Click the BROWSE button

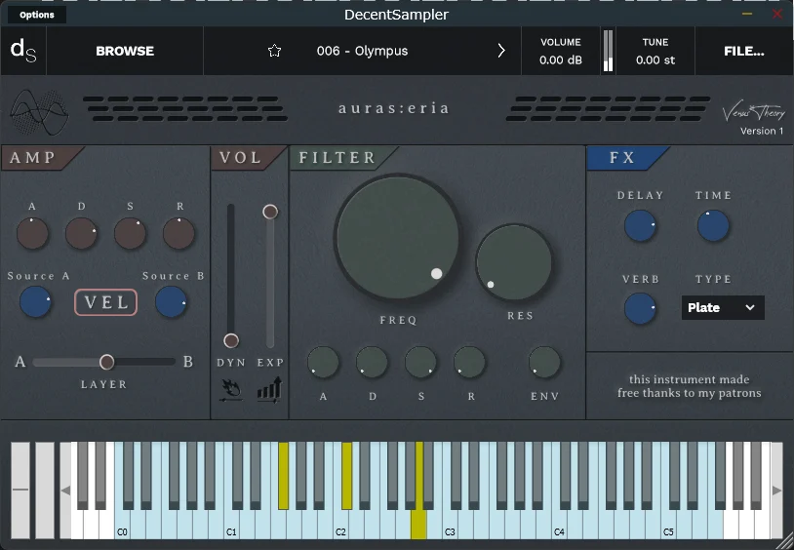(x=125, y=51)
